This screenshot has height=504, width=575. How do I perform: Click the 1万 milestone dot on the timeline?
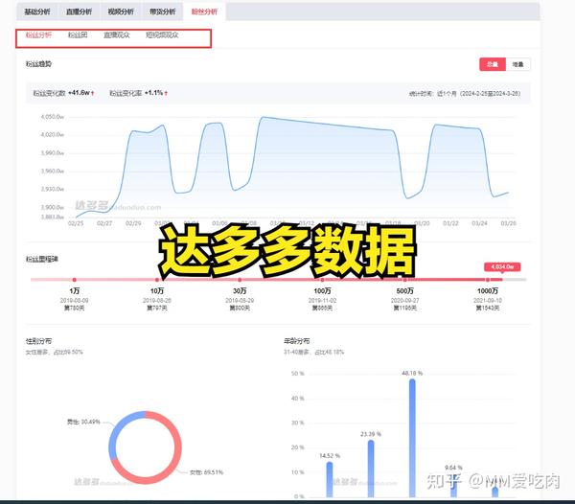coord(74,280)
